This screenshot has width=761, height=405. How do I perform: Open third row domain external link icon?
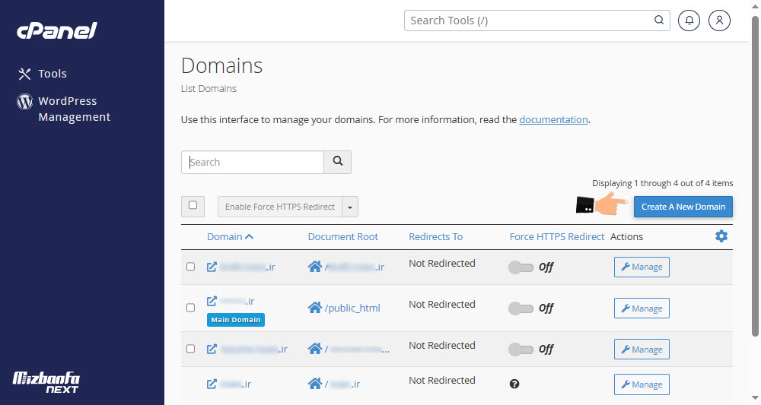point(212,349)
